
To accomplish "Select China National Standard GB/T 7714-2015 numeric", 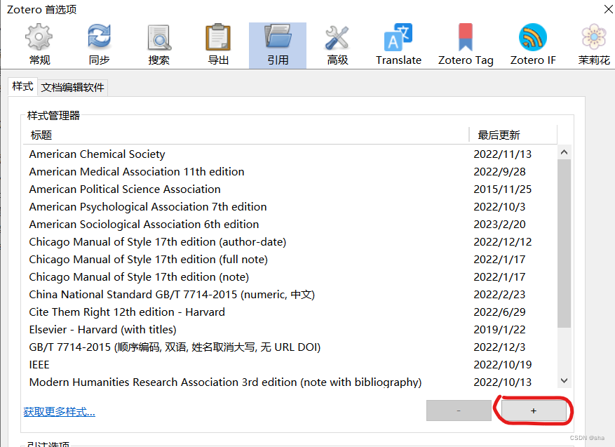I will click(x=290, y=294).
